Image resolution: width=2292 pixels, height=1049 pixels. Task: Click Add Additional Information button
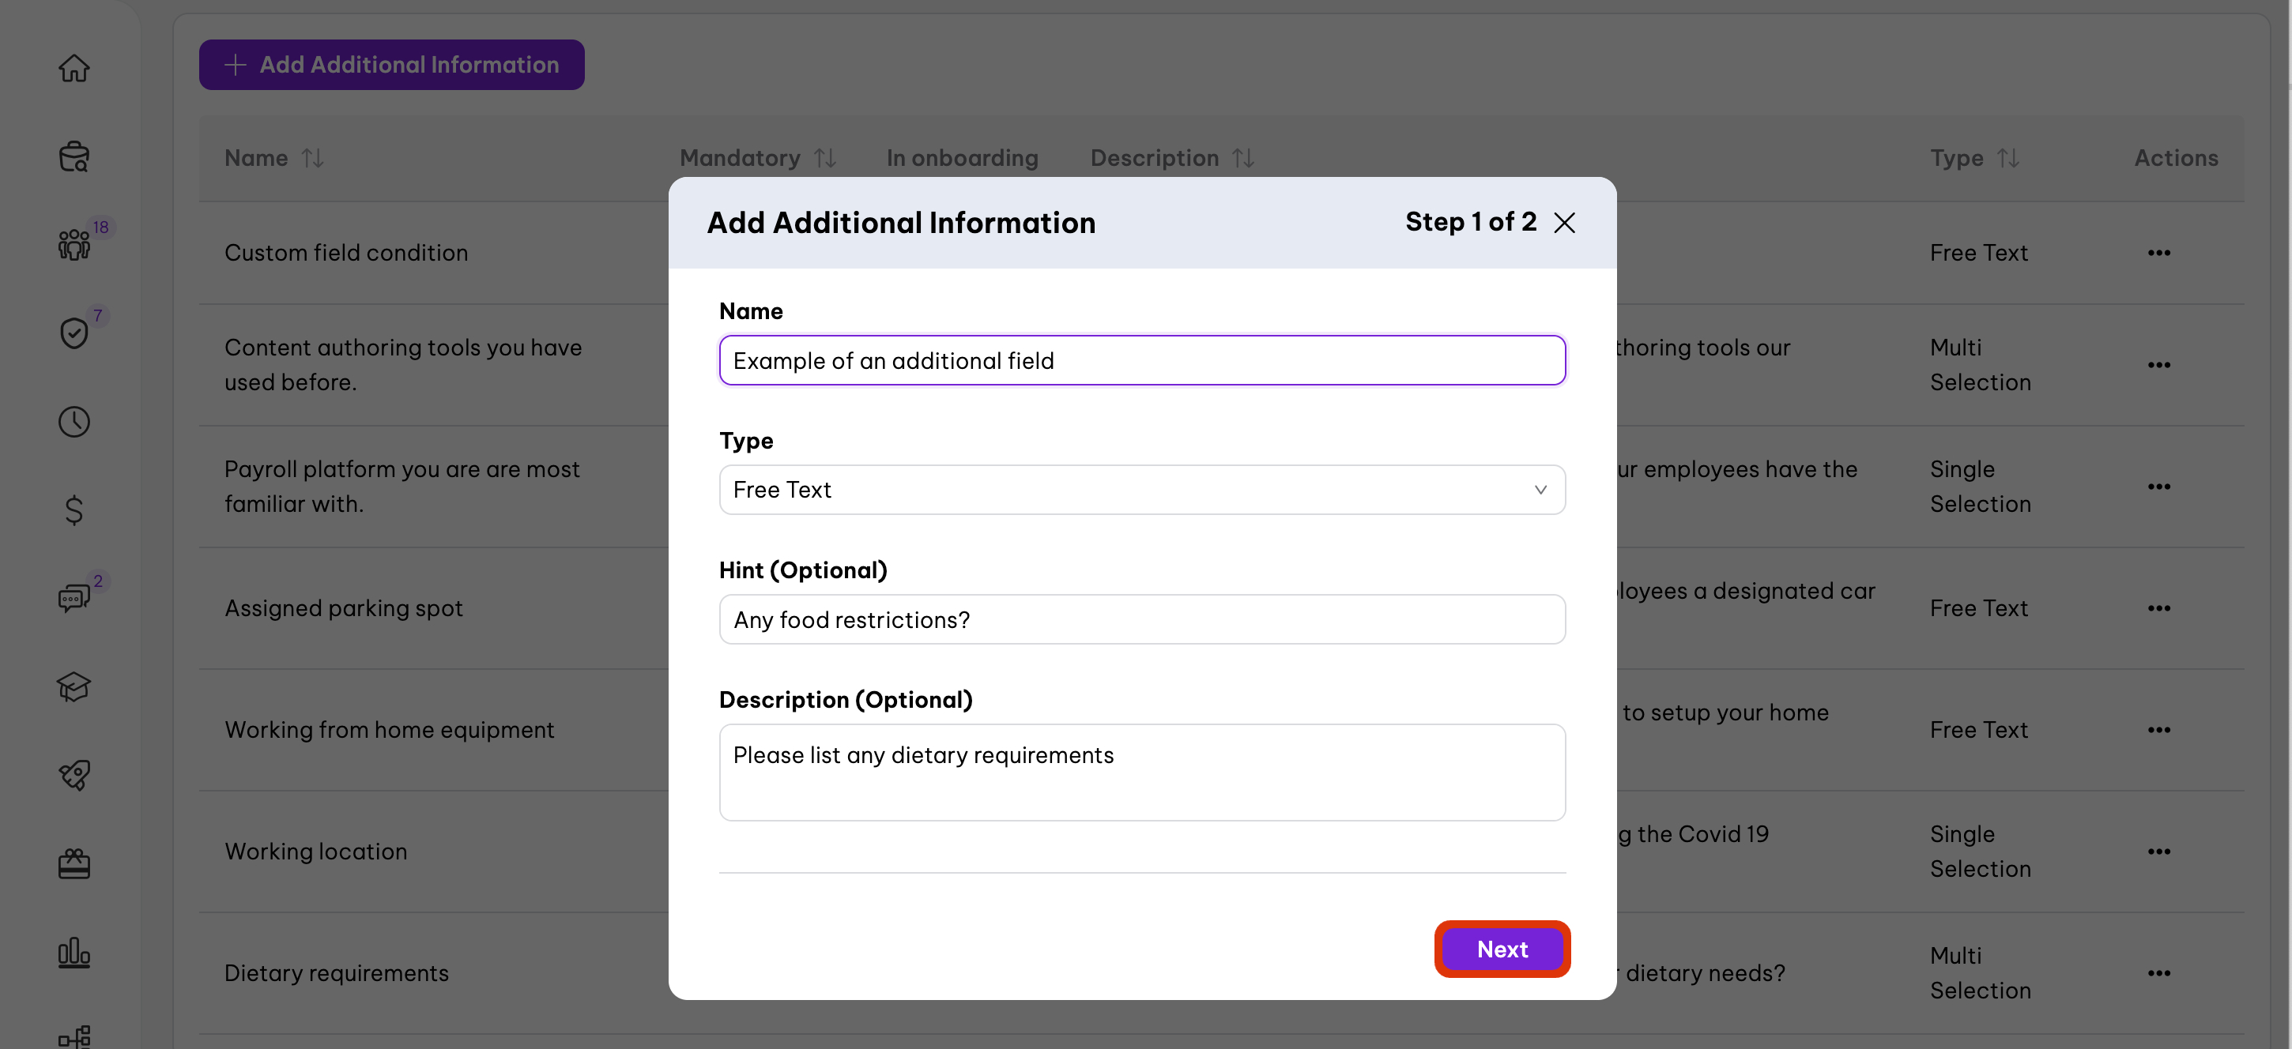click(x=391, y=65)
